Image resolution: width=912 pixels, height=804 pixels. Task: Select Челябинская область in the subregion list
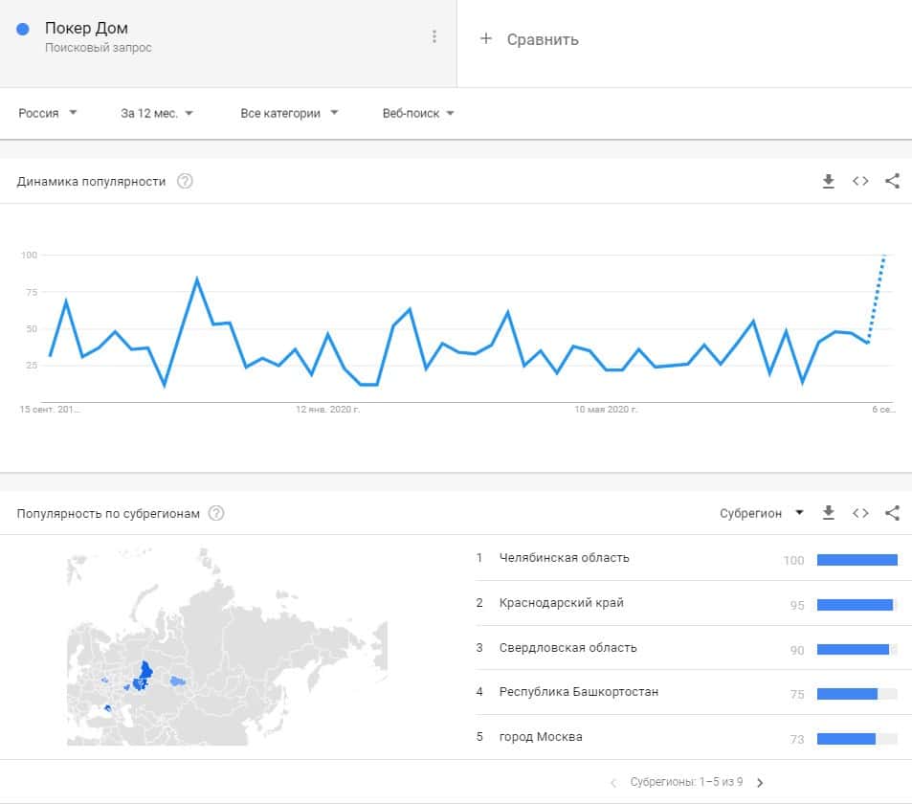[565, 558]
